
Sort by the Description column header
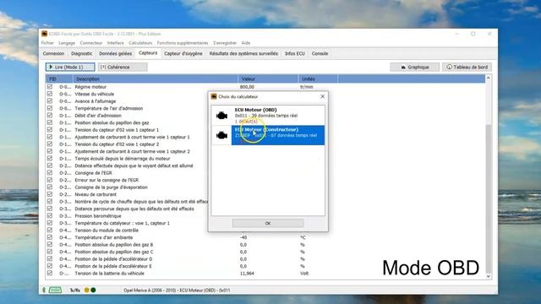pos(156,79)
